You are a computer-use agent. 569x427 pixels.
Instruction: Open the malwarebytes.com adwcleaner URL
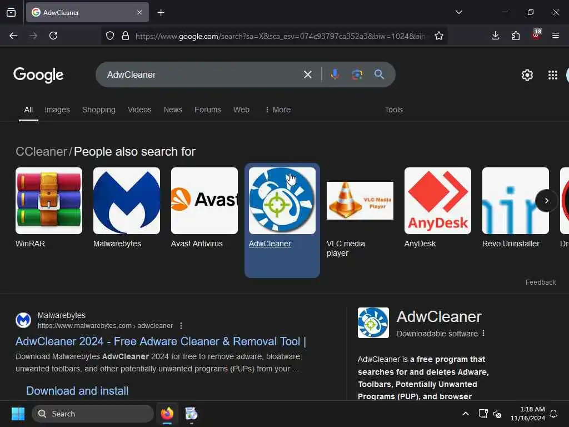point(105,326)
